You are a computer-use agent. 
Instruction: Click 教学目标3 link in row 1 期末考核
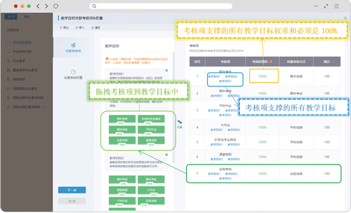225,81
